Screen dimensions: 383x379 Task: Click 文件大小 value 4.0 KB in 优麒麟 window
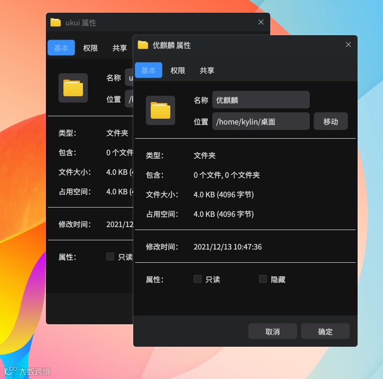(224, 195)
